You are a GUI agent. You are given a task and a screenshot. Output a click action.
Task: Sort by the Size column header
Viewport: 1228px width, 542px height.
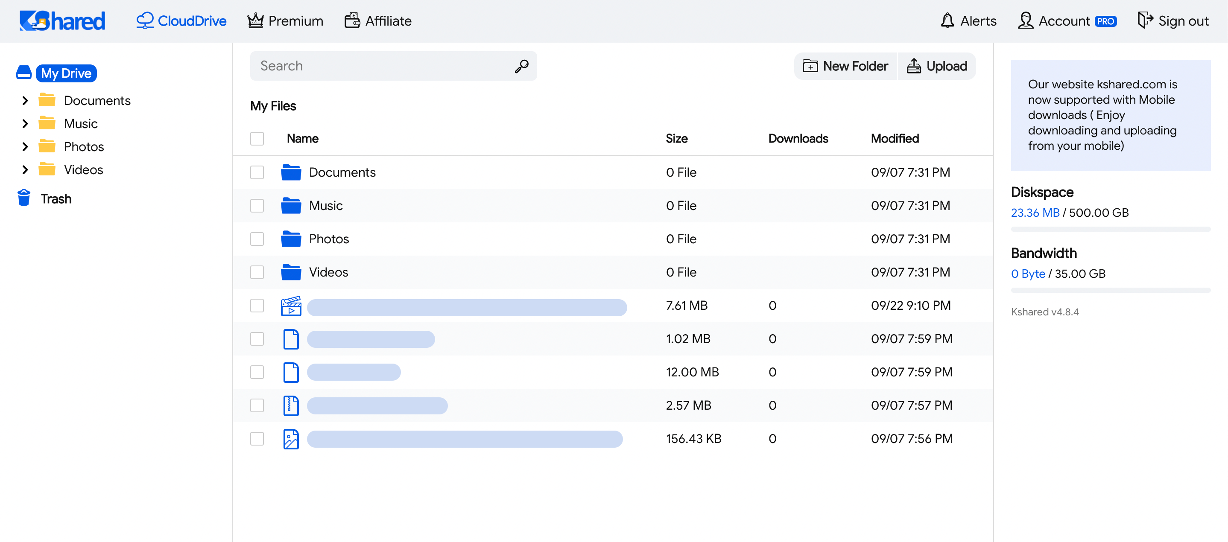pyautogui.click(x=676, y=139)
